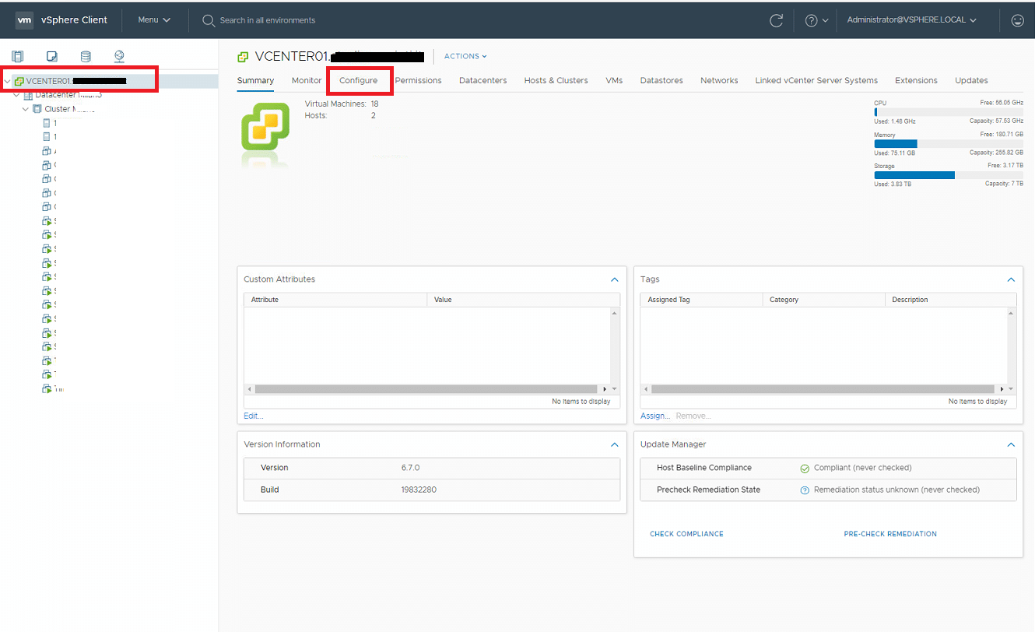Click the smiley feedback icon
The height and width of the screenshot is (632, 1035).
[x=1017, y=21]
